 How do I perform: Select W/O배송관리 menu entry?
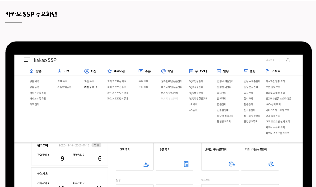(196, 93)
